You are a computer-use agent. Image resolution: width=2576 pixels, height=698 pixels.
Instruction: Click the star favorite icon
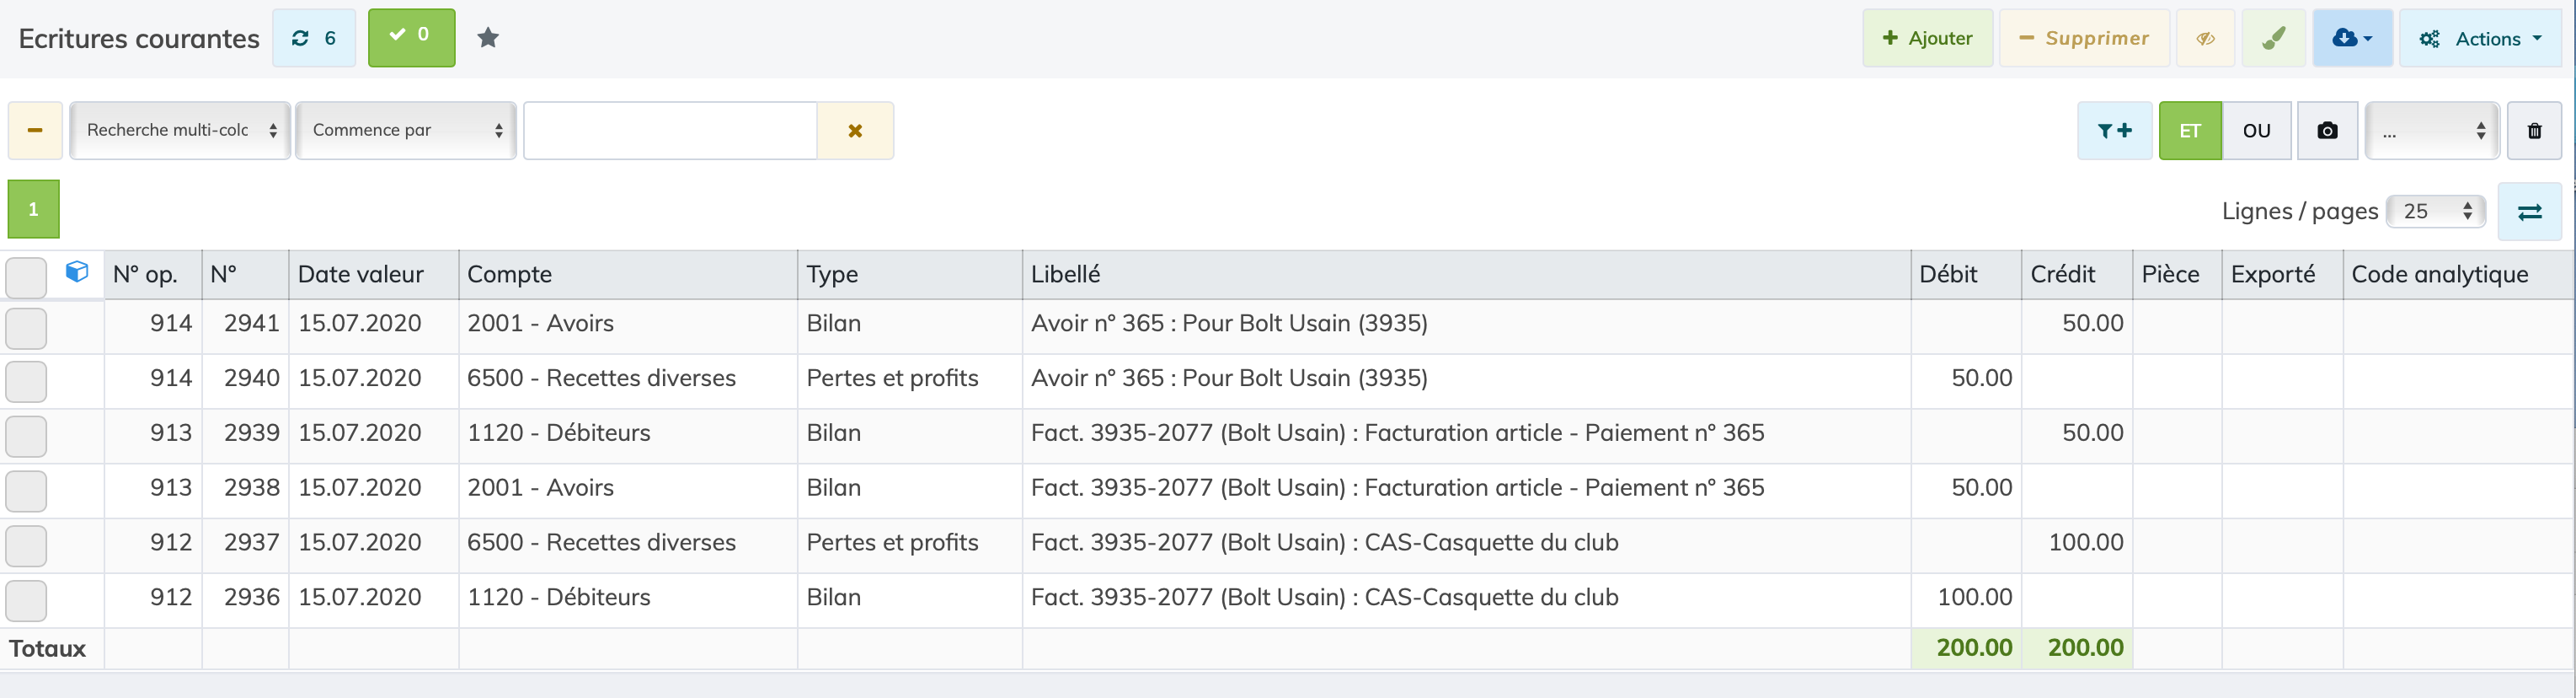(488, 38)
